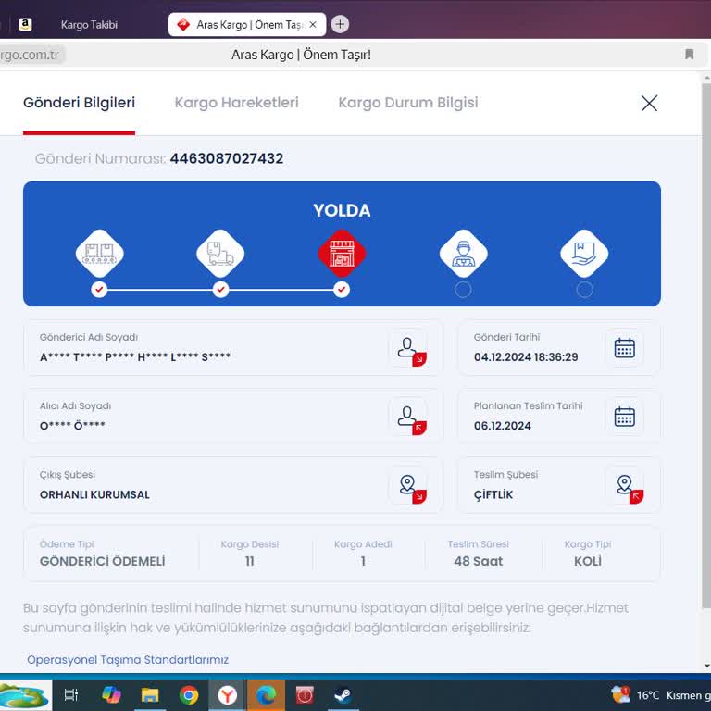Click the GÖNDERİCİ ÖDEMELİ payment type value

103,561
